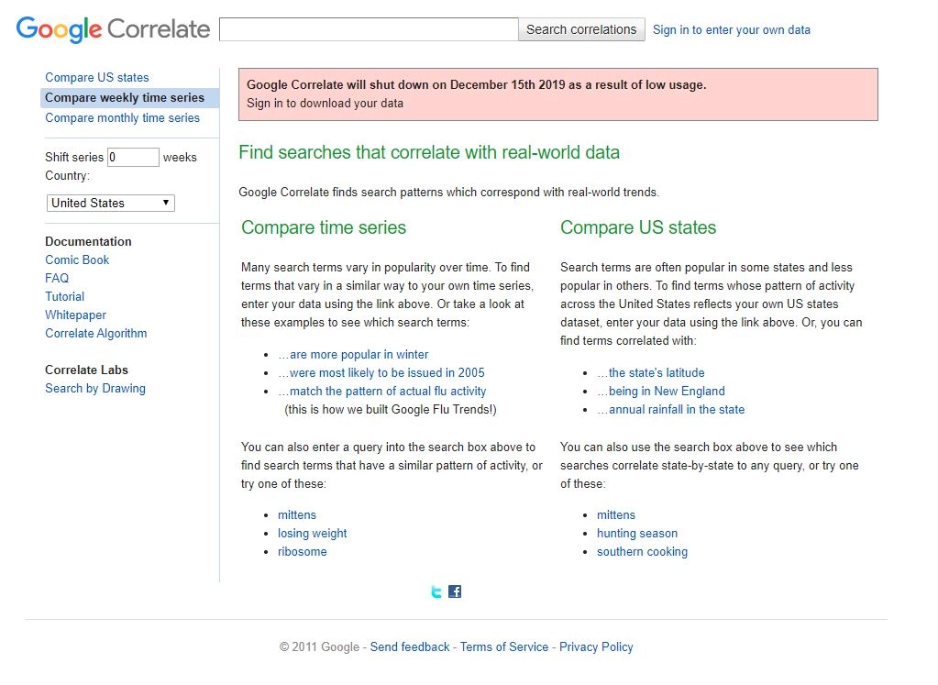The height and width of the screenshot is (685, 938).
Task: Open Sign in to enter your own data
Action: pos(731,29)
